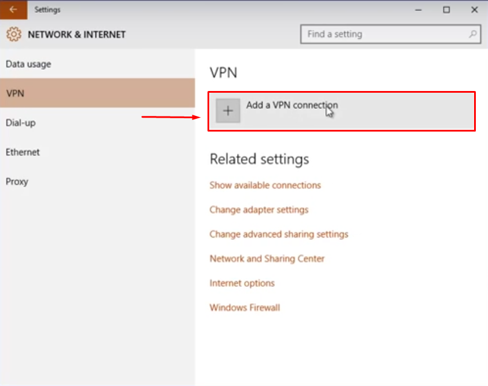
Task: Click Add a VPN connection
Action: tap(341, 111)
